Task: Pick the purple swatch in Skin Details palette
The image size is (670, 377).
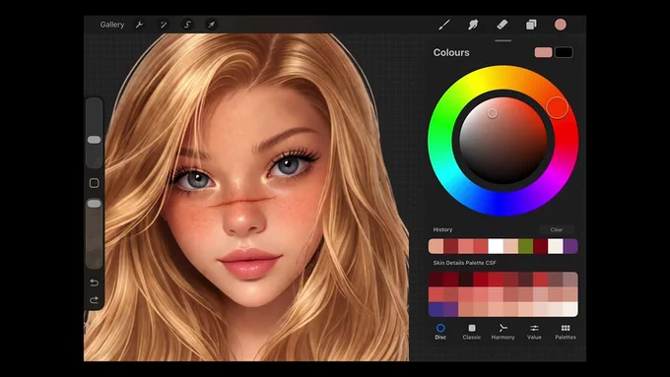Action: click(x=451, y=309)
